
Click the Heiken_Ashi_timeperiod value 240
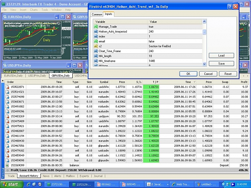tap(151, 32)
